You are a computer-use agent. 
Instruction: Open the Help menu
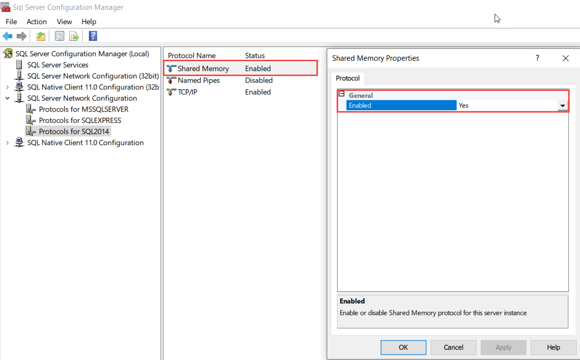click(x=89, y=22)
